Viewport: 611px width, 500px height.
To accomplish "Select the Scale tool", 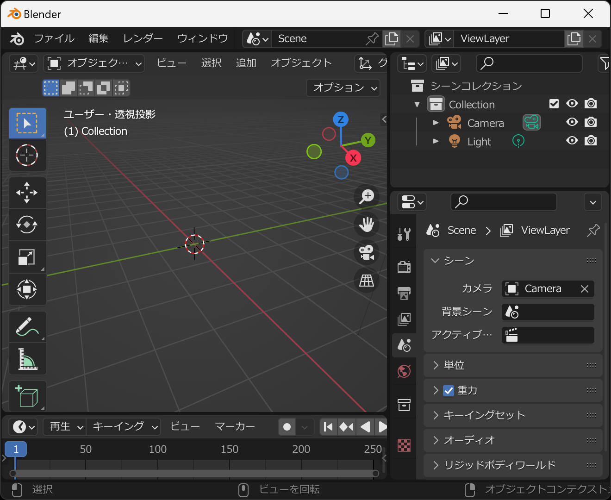I will tap(27, 257).
